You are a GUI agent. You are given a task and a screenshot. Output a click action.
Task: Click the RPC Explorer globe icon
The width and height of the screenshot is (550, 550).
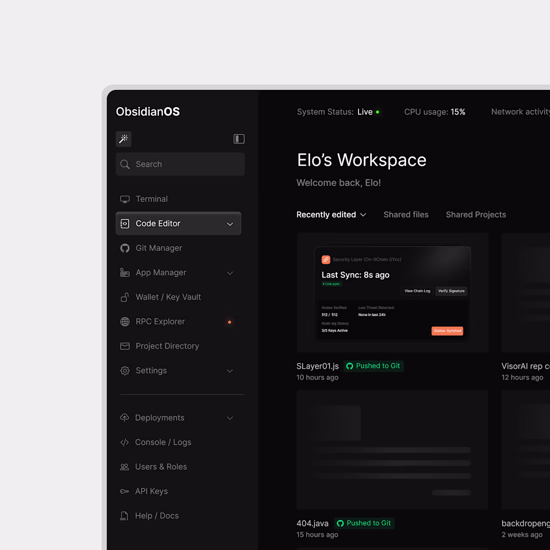125,321
